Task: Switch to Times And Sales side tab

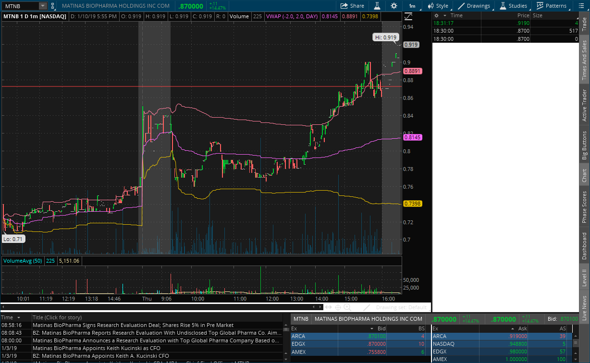Action: point(584,60)
